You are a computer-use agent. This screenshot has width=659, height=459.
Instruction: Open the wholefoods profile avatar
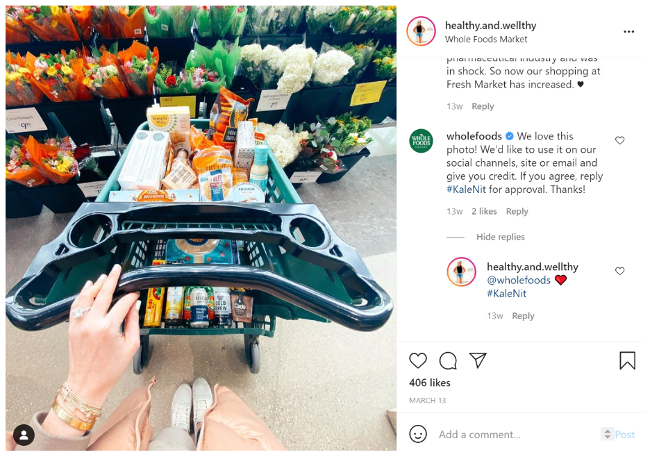(x=421, y=141)
